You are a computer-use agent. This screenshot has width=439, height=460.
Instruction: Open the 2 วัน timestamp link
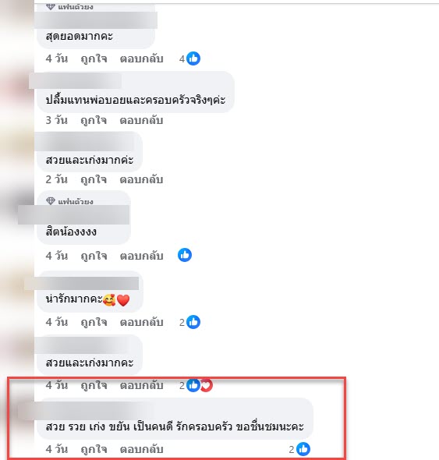tap(57, 179)
